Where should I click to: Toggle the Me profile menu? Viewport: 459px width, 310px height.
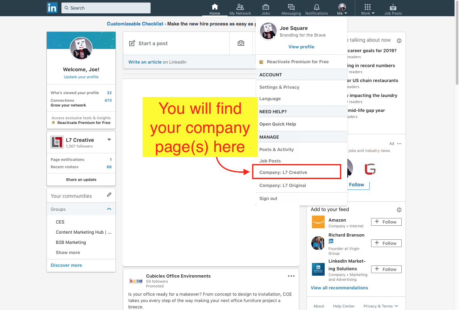point(342,9)
